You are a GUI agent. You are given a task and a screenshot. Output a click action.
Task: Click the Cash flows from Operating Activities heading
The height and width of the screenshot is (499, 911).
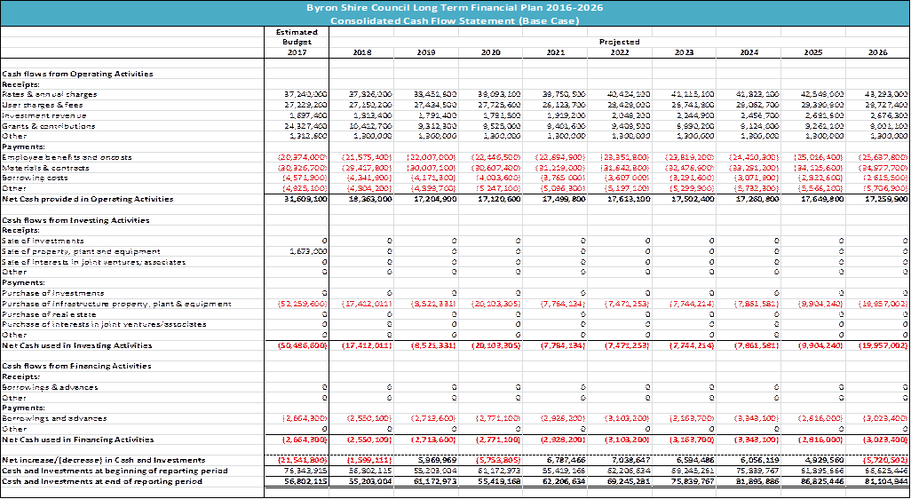pos(78,74)
